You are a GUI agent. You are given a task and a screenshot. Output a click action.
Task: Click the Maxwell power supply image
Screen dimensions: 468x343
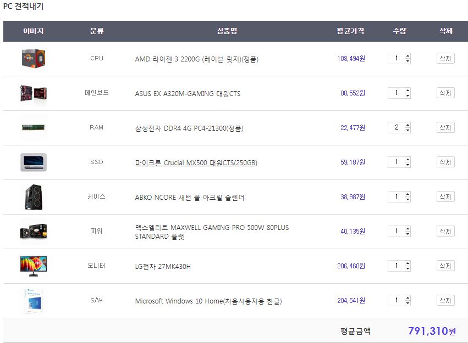coord(34,231)
